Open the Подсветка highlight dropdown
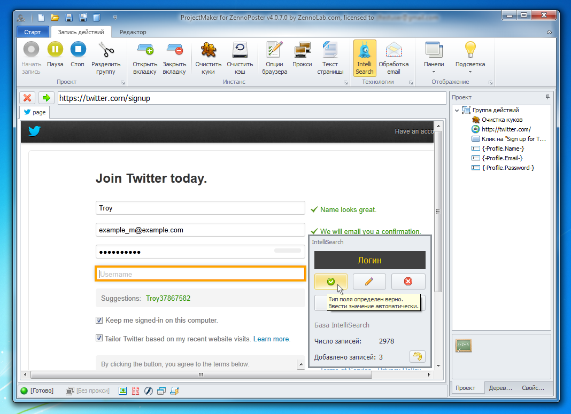Screen dimensions: 571x414 (470, 58)
